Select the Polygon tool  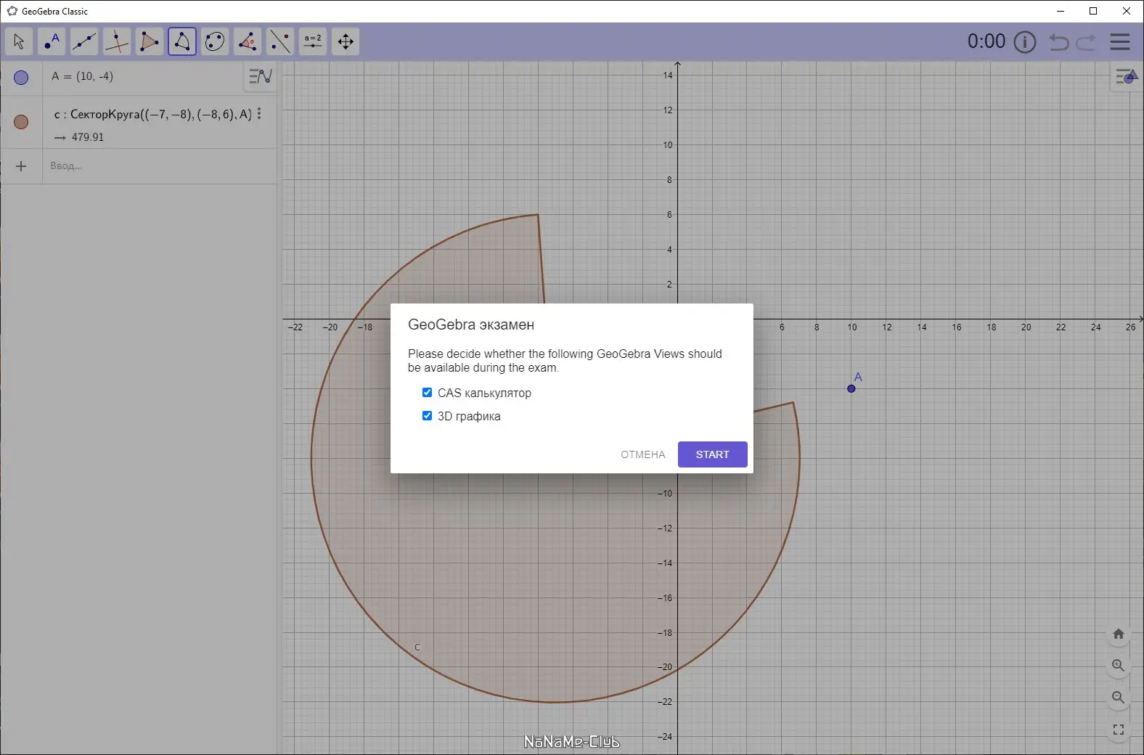(x=150, y=41)
